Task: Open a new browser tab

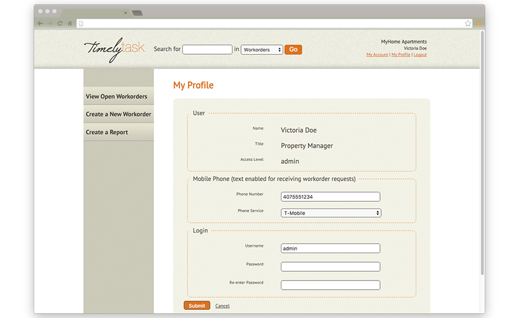Action: pos(137,13)
